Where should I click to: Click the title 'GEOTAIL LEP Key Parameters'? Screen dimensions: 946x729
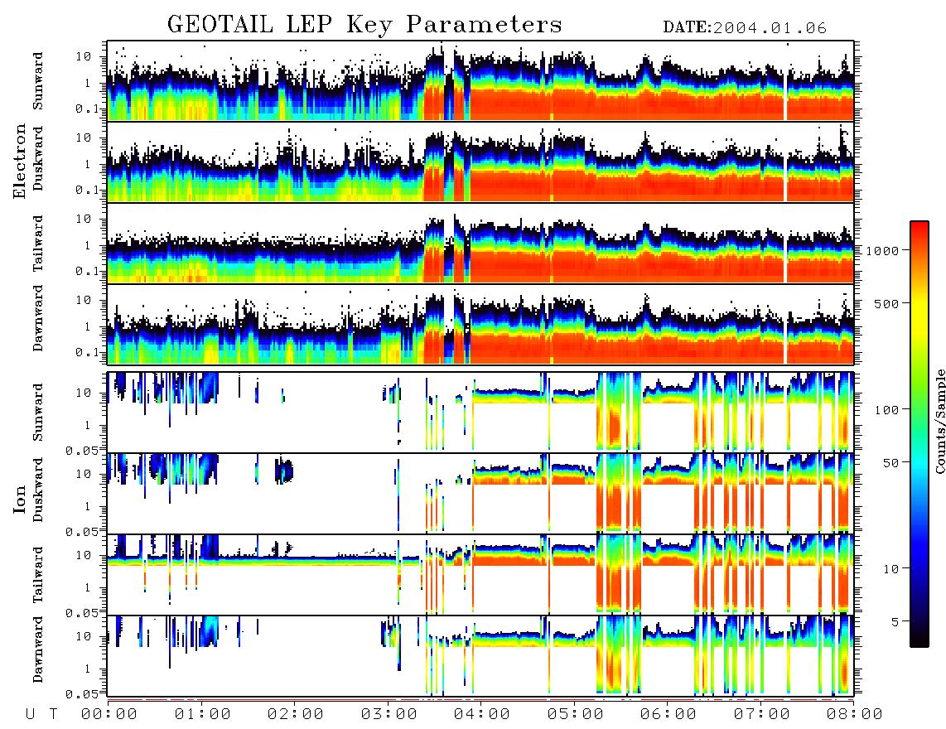[x=364, y=25]
